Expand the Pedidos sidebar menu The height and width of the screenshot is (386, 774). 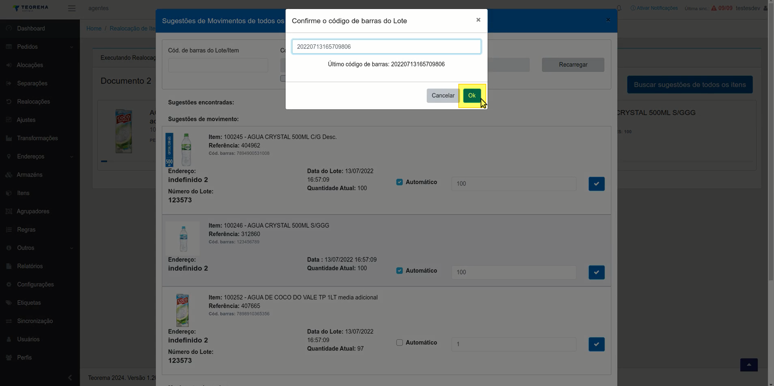[x=40, y=47]
